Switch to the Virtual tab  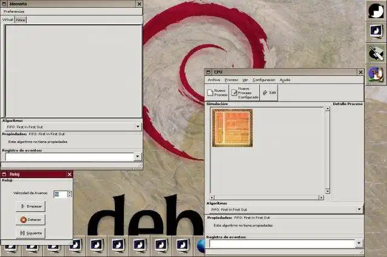[x=7, y=20]
